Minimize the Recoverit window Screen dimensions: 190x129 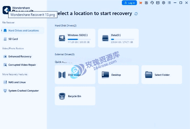coord(175,3)
